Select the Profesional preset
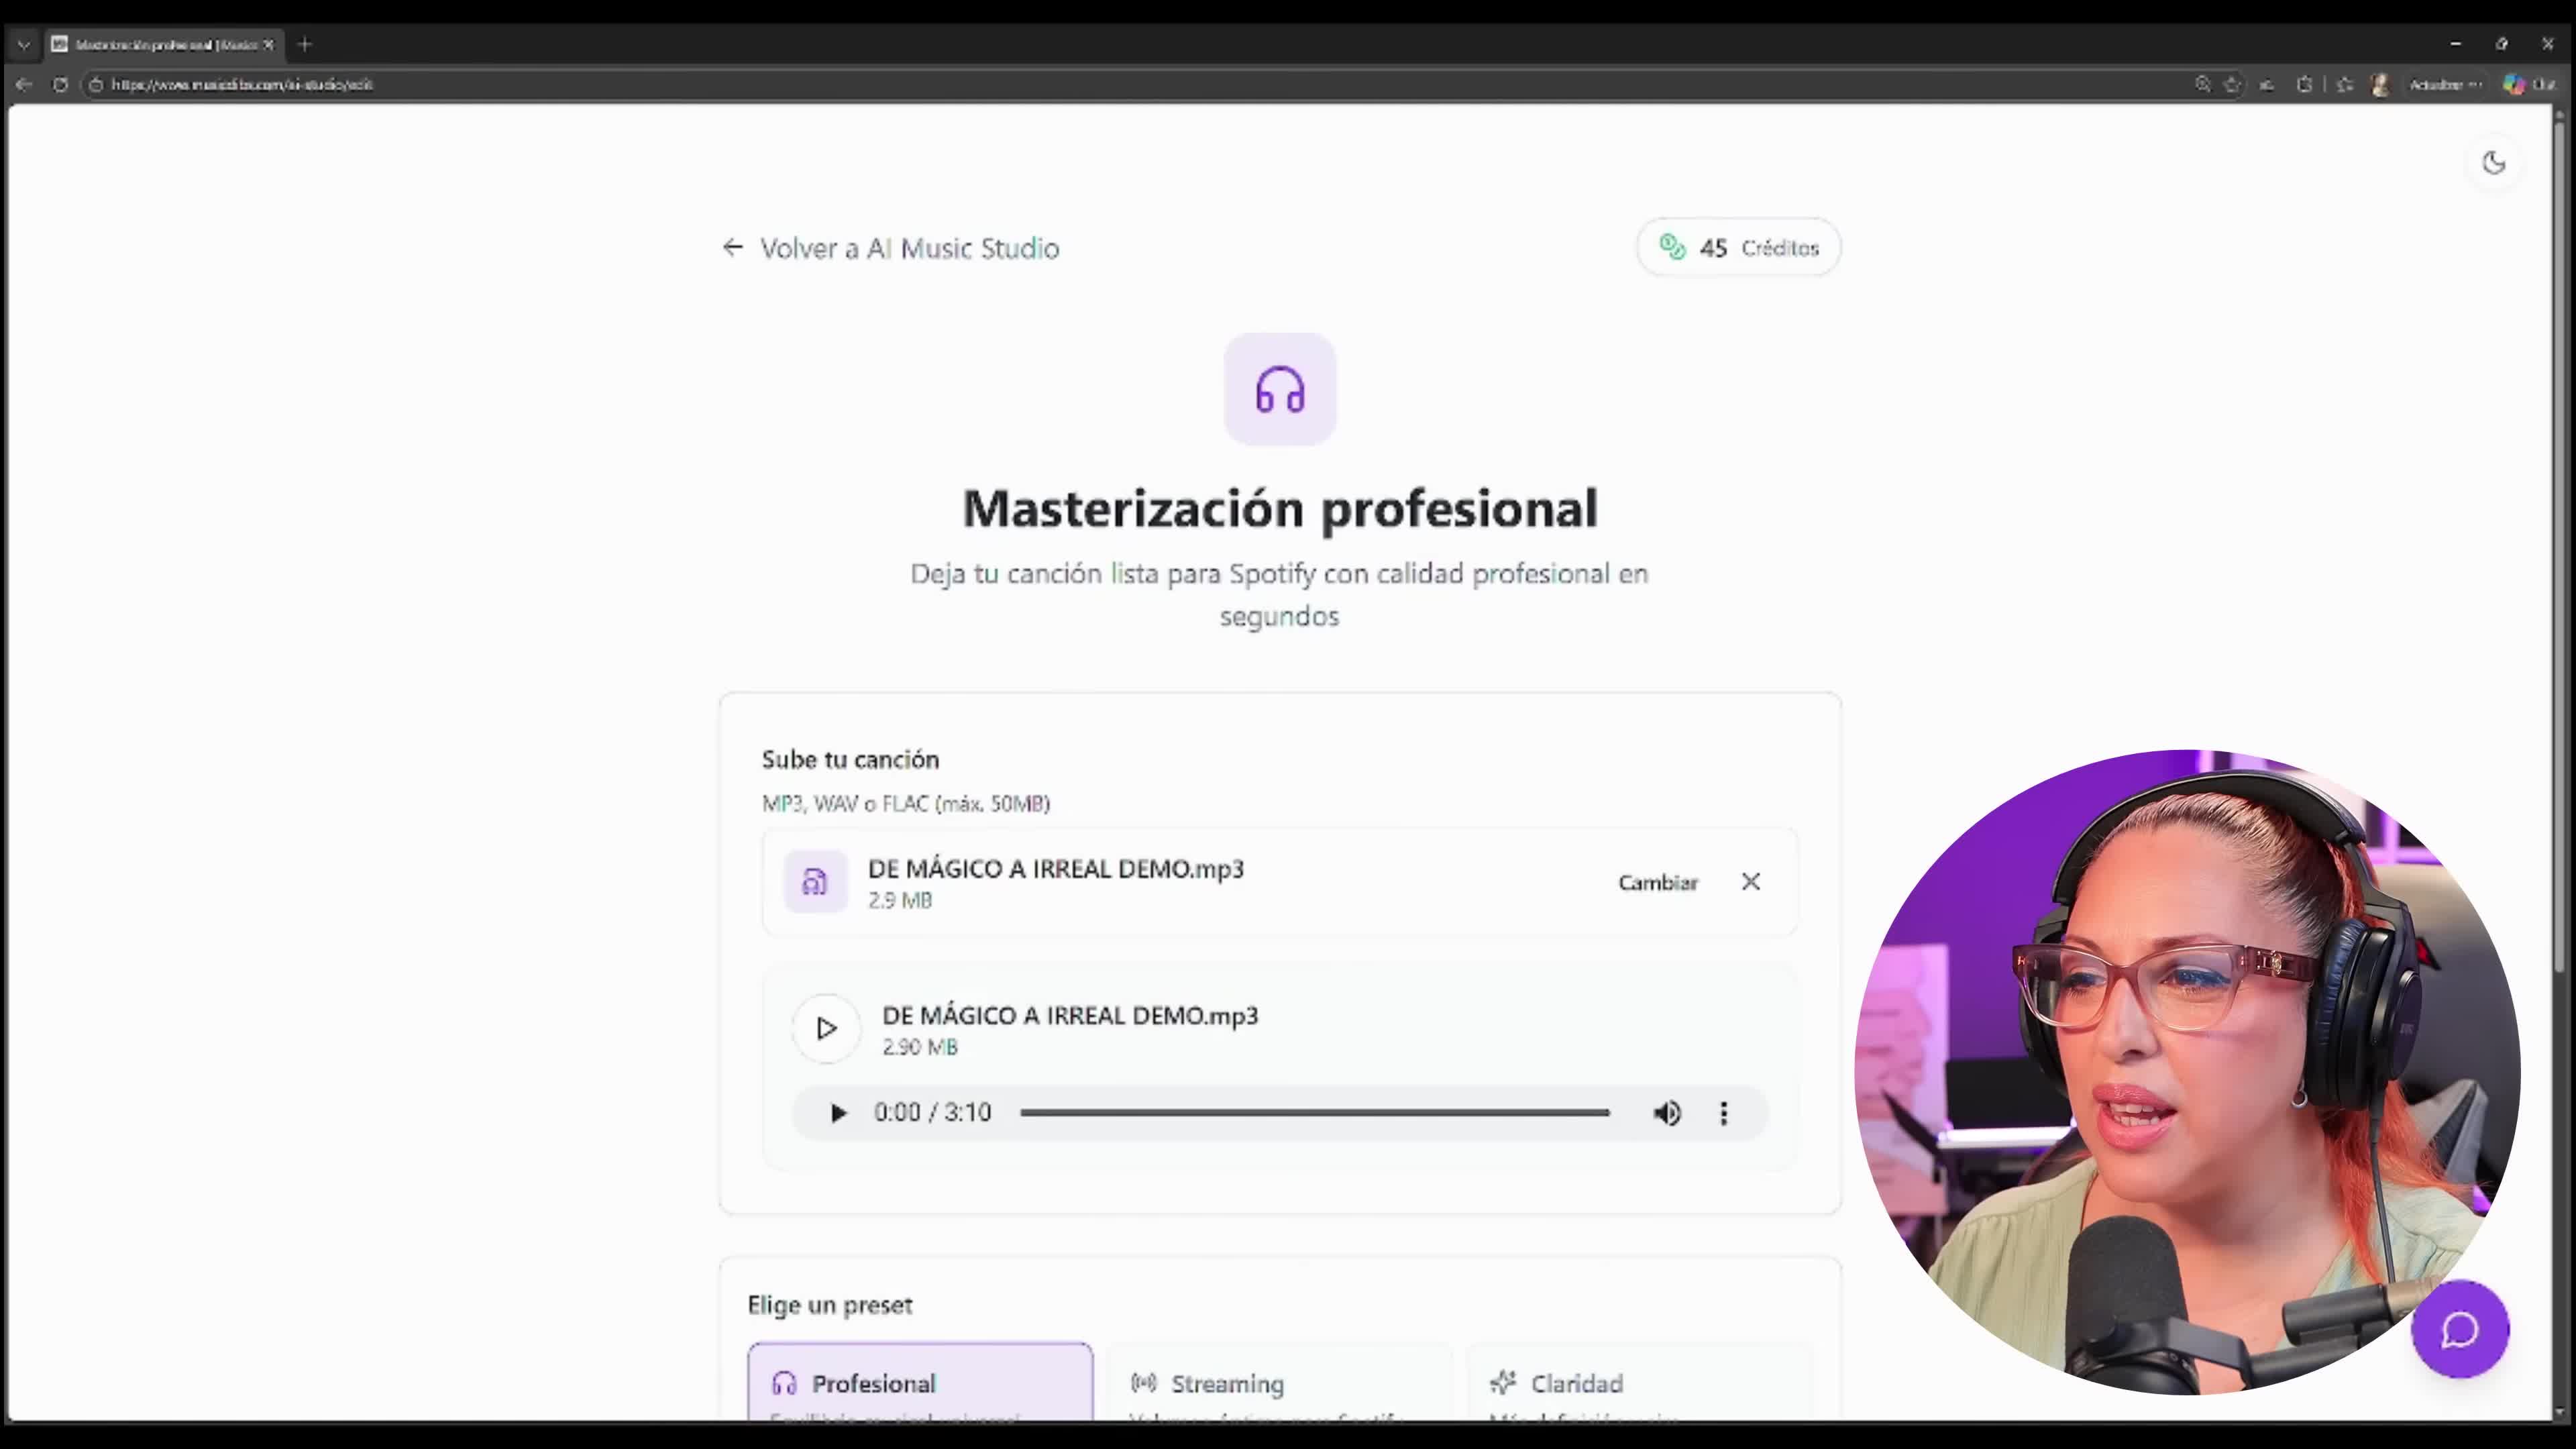Screen dimensions: 2576x1449 pyautogui.click(x=920, y=1382)
